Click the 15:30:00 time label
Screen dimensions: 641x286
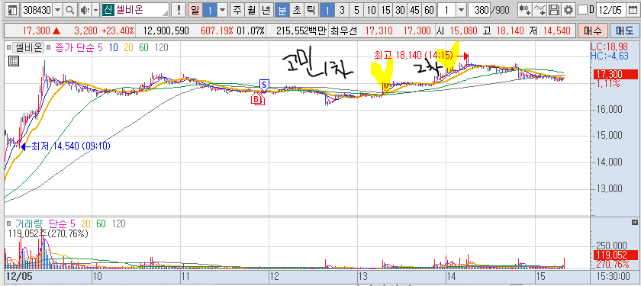[x=614, y=277]
